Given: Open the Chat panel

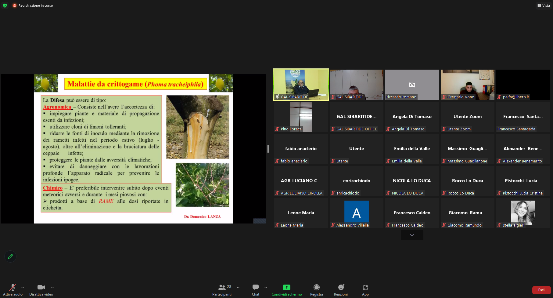Looking at the screenshot, I should [256, 290].
